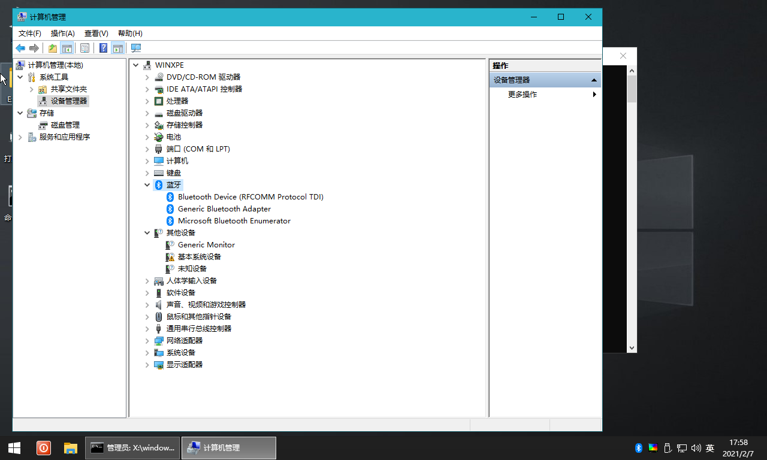
Task: Click the 人体学输入设备 icon
Action: tap(158, 280)
